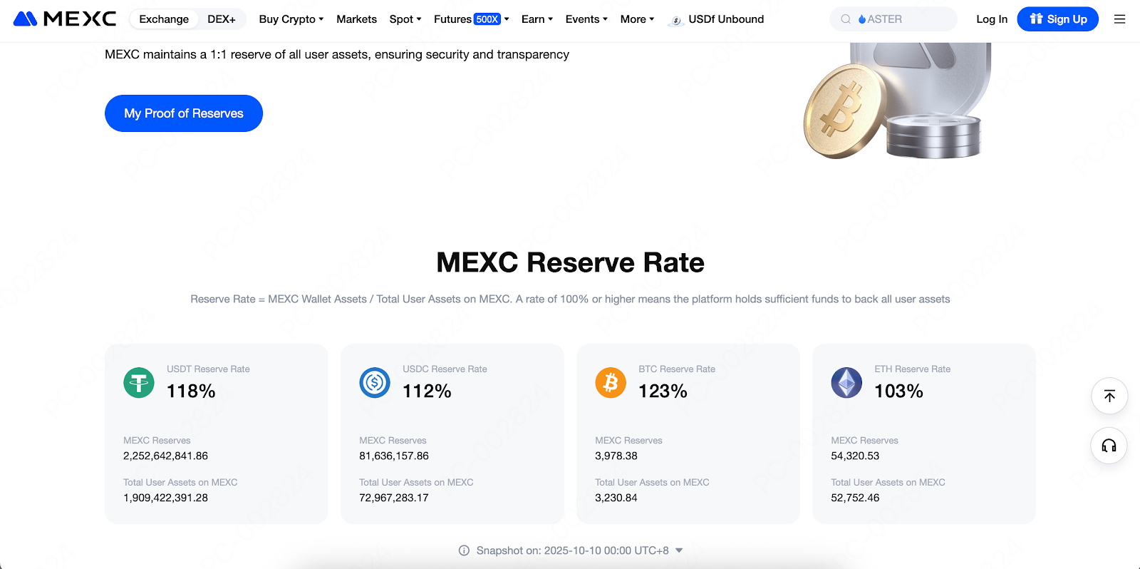Open the hamburger menu icon
The width and height of the screenshot is (1140, 569).
1119,19
